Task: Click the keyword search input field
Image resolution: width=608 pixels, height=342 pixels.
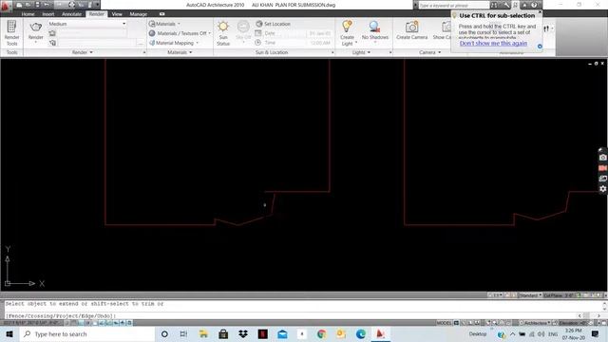Action: (x=454, y=6)
